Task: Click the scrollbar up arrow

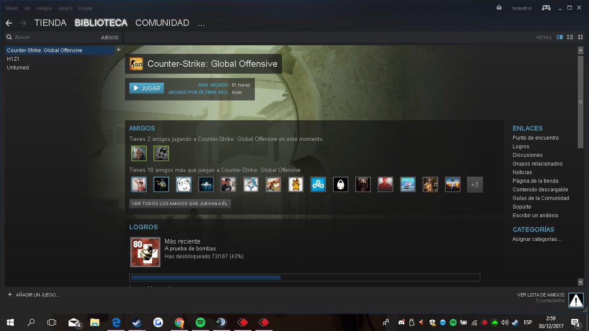Action: [x=581, y=50]
